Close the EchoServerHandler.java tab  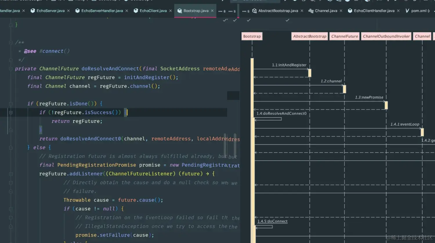point(127,11)
